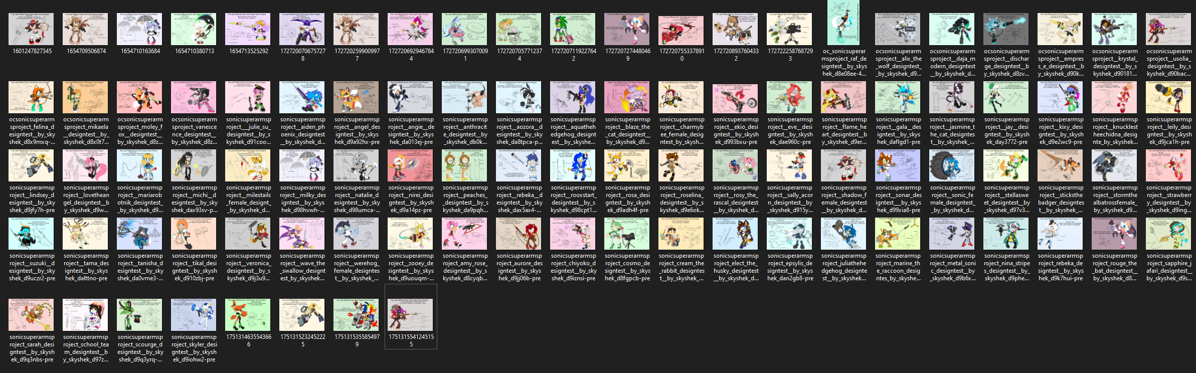Select the moley_fox designtest thumbnail
This screenshot has height=373, width=1196.
140,97
